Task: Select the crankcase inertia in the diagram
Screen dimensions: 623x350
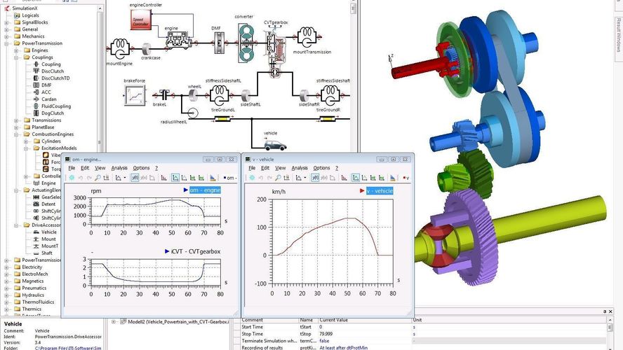Action: [x=147, y=49]
